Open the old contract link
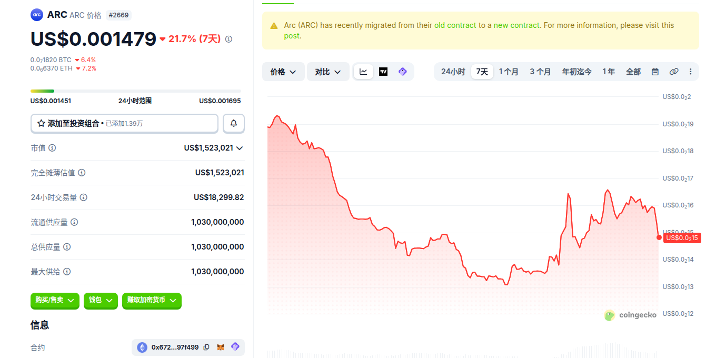This screenshot has width=716, height=358. point(455,25)
